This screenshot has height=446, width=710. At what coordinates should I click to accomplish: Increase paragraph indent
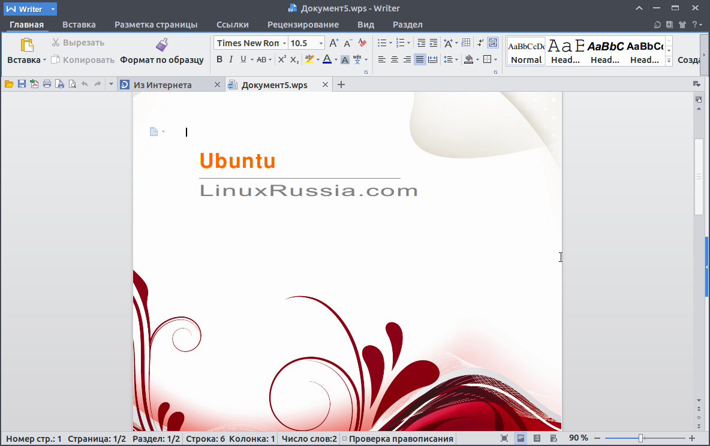(x=434, y=43)
